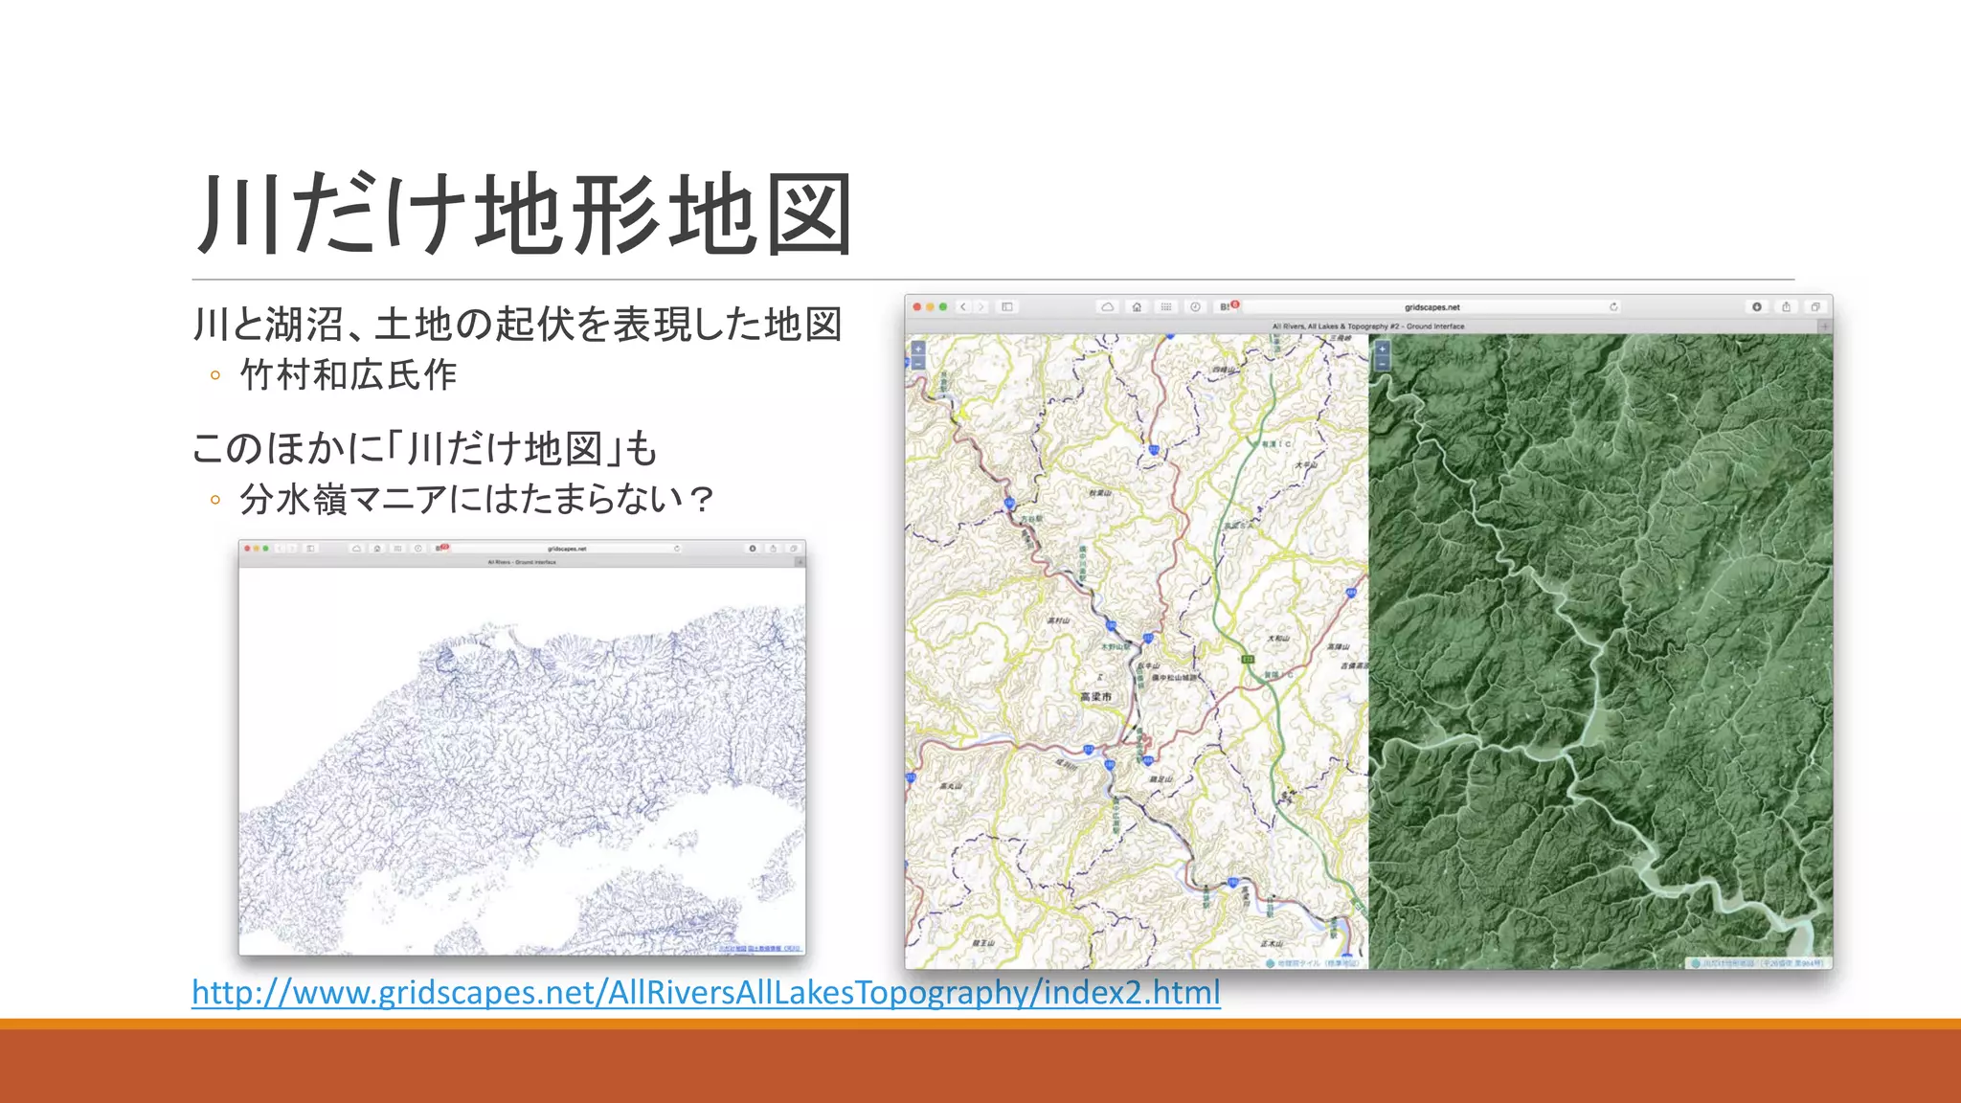Add new tab with plus button

point(1825,326)
